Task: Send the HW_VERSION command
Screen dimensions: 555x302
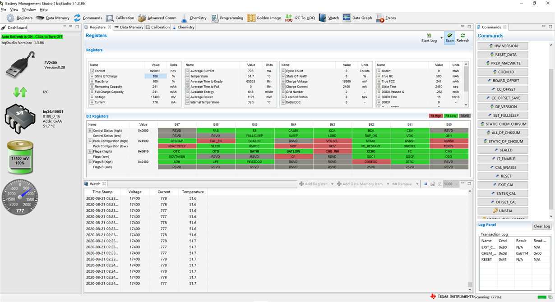Action: 504,46
